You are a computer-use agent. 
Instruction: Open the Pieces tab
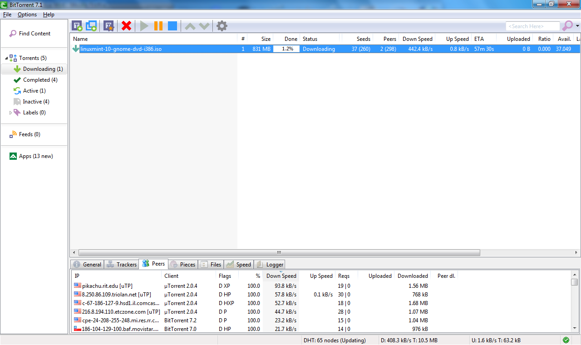183,264
